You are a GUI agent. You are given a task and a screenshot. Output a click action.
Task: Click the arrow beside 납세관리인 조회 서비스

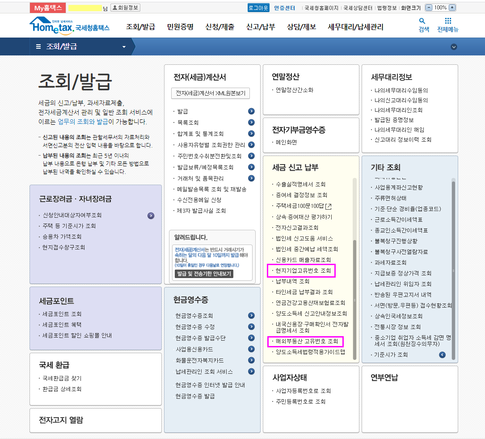click(x=251, y=371)
